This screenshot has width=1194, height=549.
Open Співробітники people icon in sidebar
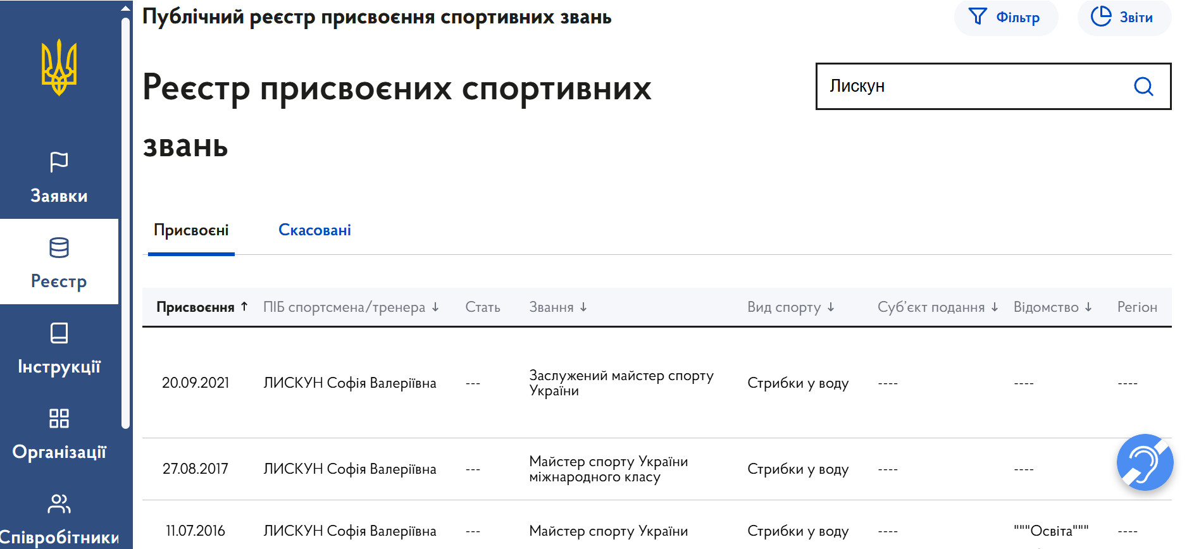(x=59, y=503)
